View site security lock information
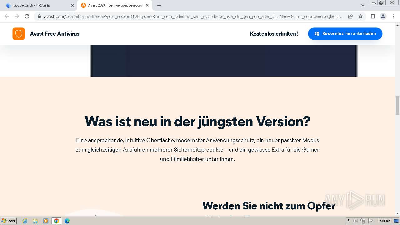400x225 pixels. point(39,16)
